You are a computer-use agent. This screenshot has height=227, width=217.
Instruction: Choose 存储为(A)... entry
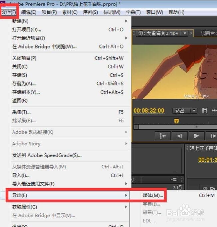[71, 84]
